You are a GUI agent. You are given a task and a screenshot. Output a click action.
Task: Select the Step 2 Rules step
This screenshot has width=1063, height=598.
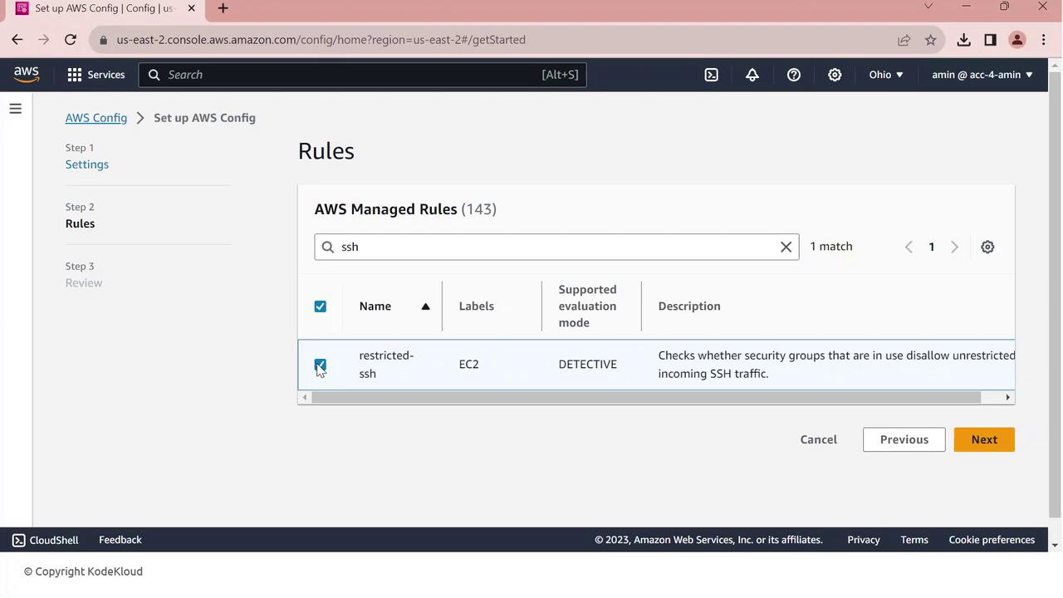coord(80,223)
